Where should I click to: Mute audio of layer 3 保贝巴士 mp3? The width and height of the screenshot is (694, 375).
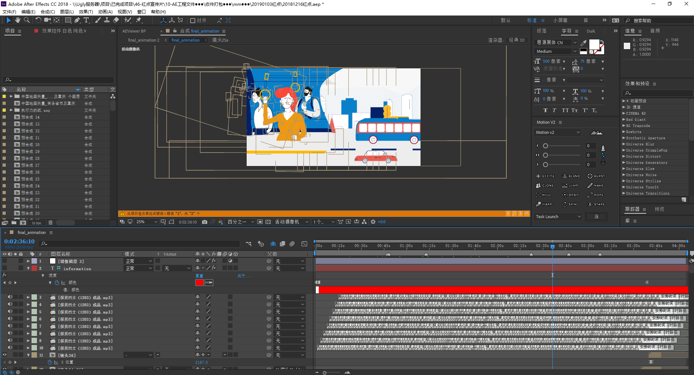pos(10,297)
